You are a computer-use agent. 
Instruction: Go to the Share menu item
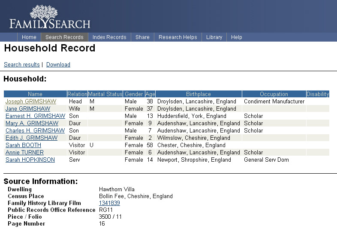pos(142,37)
